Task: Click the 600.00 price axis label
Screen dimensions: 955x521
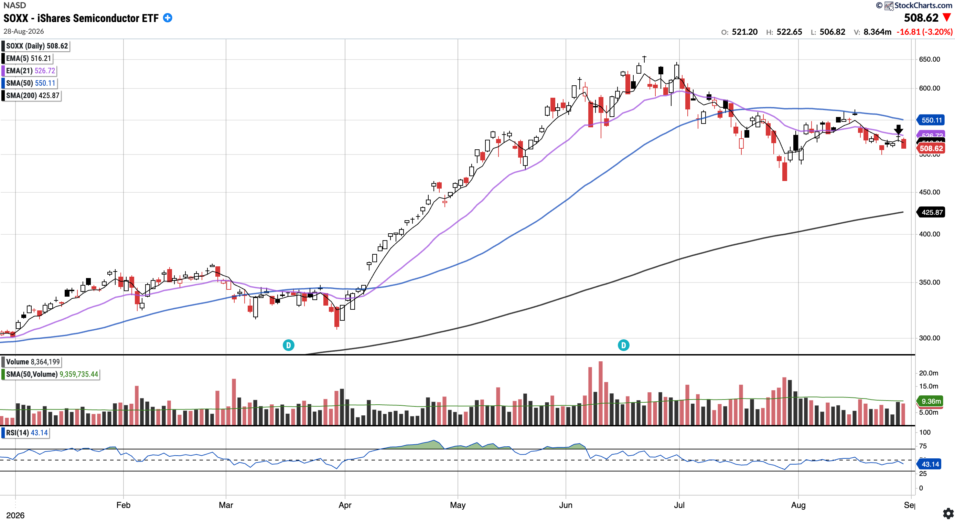Action: [930, 88]
